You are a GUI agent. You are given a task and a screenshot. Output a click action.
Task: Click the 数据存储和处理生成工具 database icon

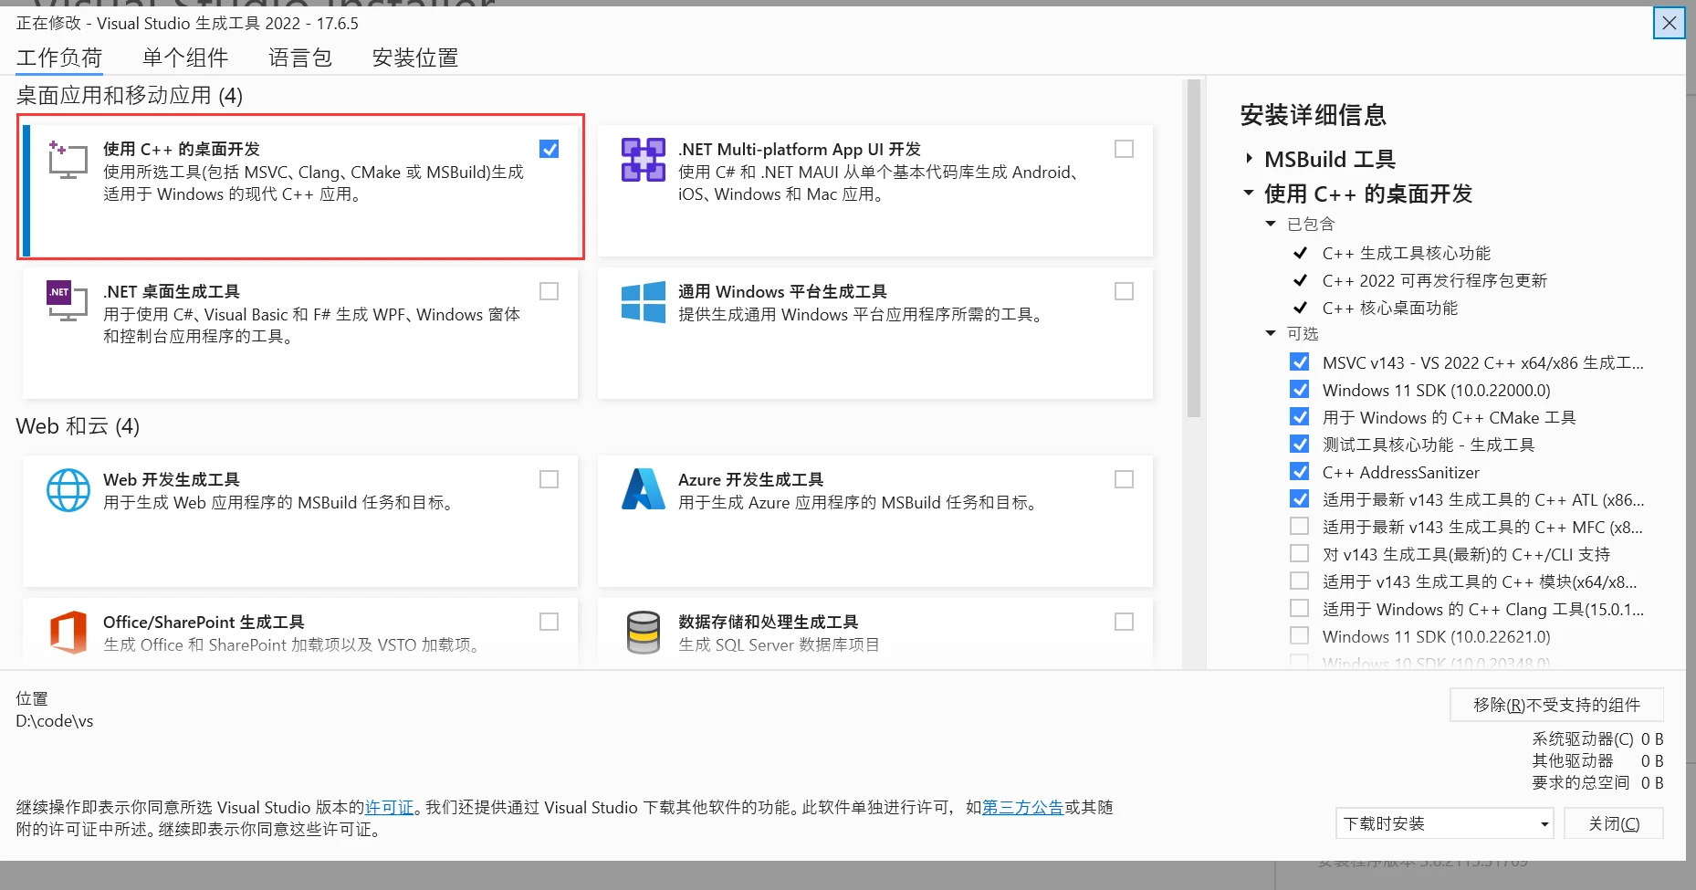click(x=644, y=633)
